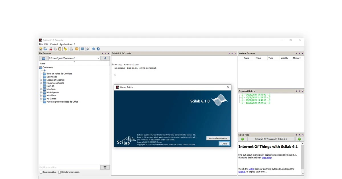Go to the previous news feed item
Image resolution: width=342 pixels, height=179 pixels.
coord(242,139)
